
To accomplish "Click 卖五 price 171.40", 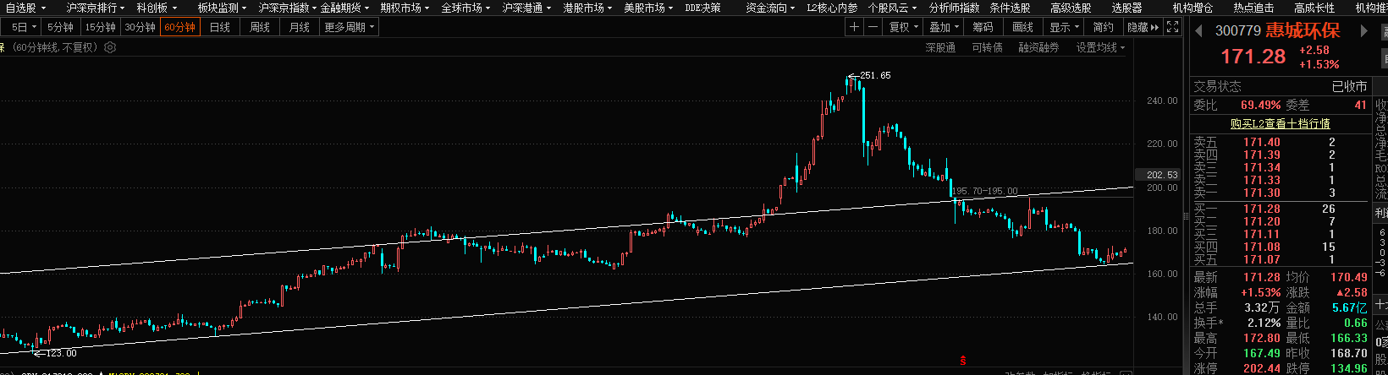I will click(x=1261, y=143).
